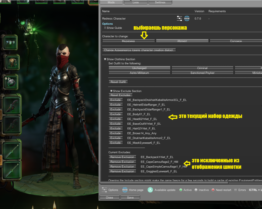Viewport: 262px width, 209px height.
Task: Click the horizontal scrollbar of mod panel
Action: (x=164, y=183)
